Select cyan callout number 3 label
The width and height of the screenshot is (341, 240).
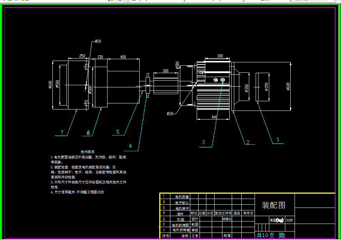203,142
